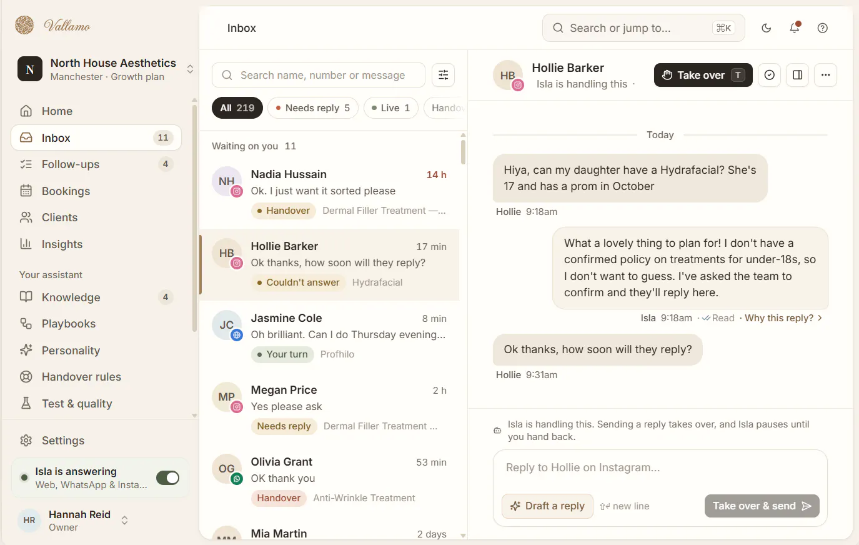Click Take over & send button
Image resolution: width=859 pixels, height=545 pixels.
coord(762,506)
